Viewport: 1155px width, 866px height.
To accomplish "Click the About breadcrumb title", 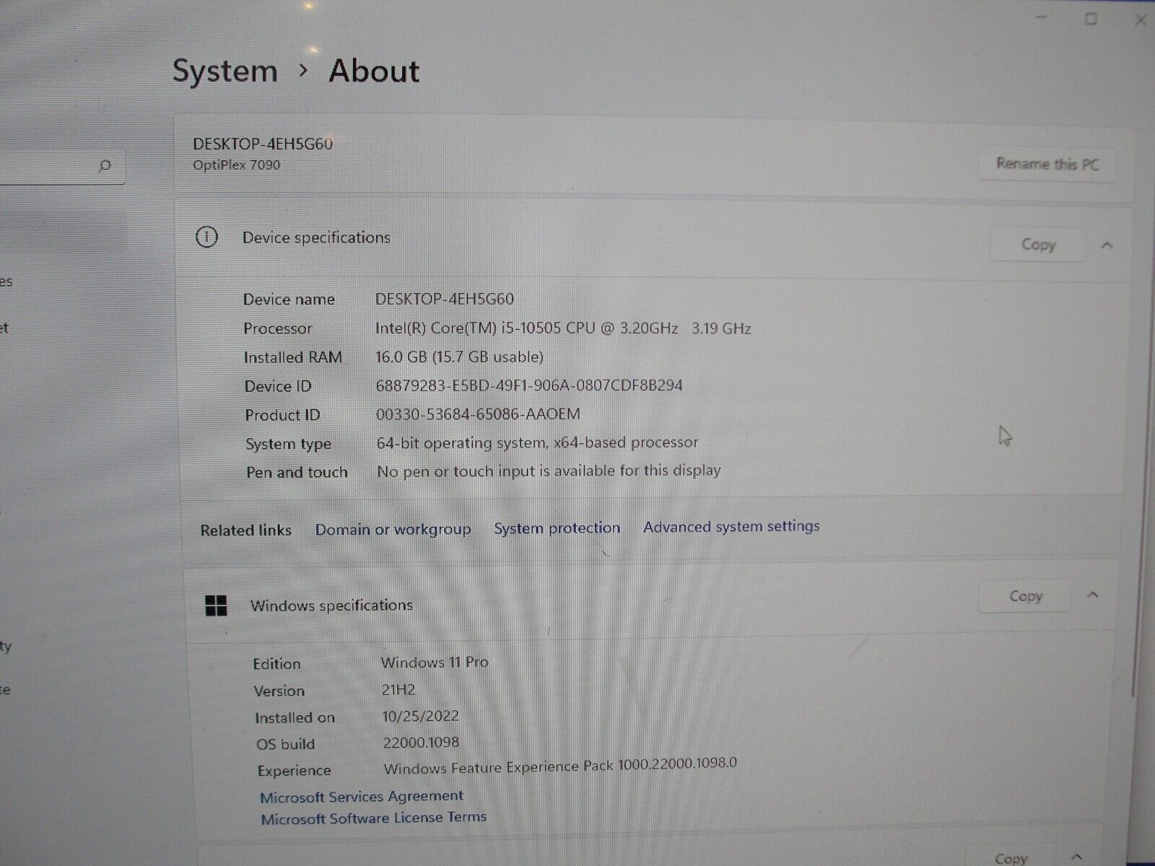I will 374,71.
